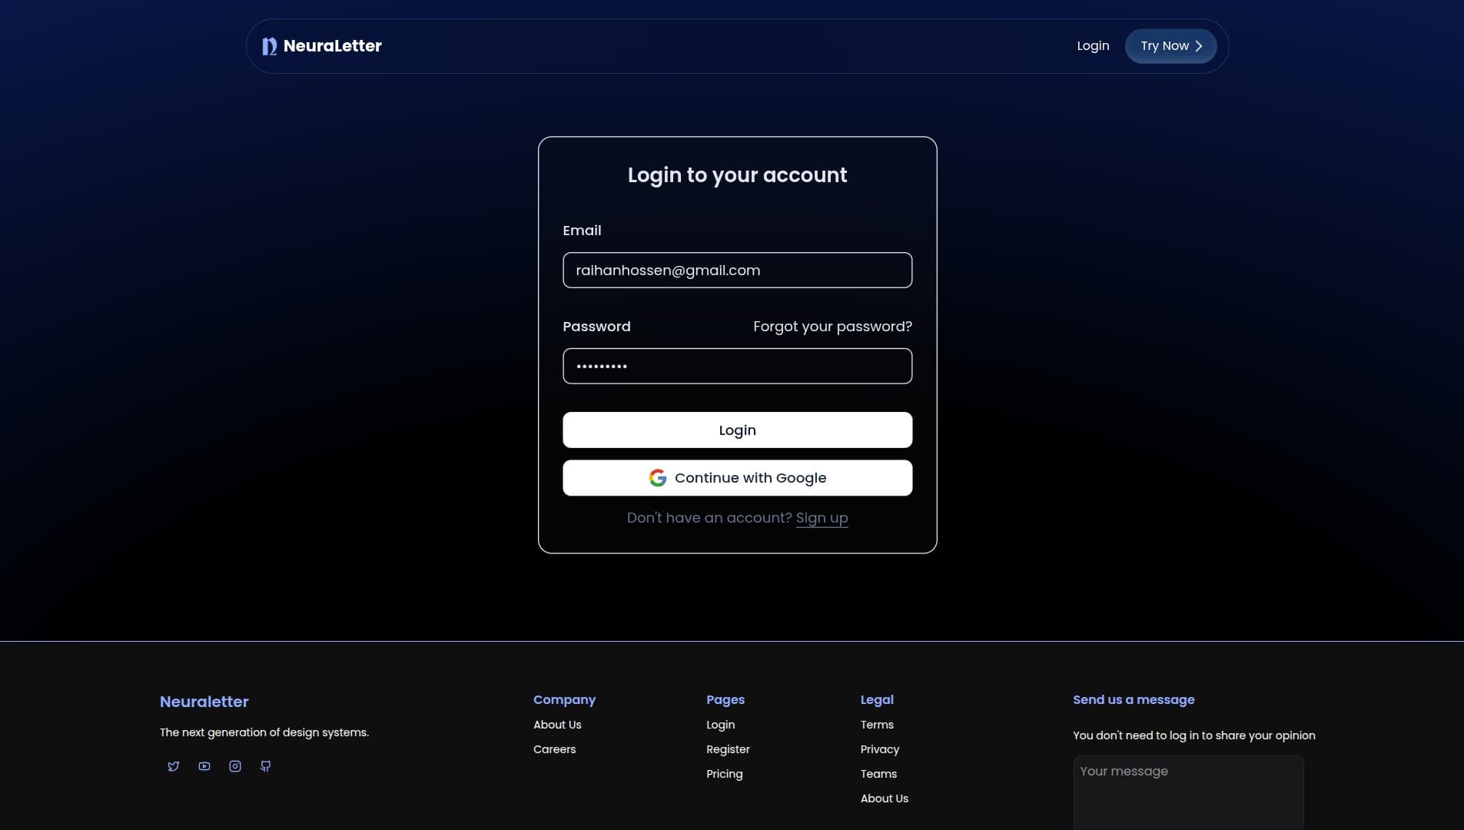Click Login in the top navigation bar
This screenshot has height=830, width=1464.
(x=1093, y=46)
